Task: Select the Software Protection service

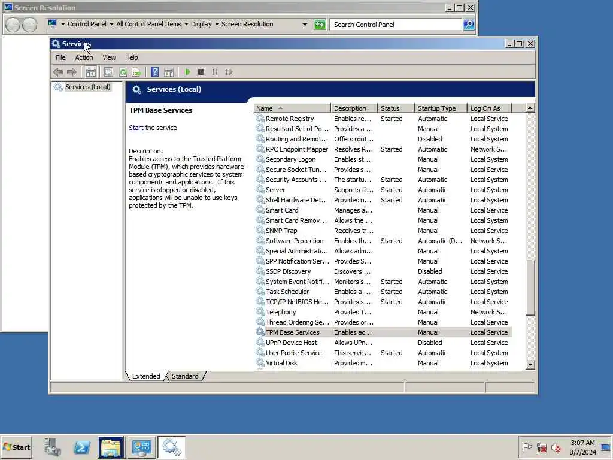Action: coord(383,241)
